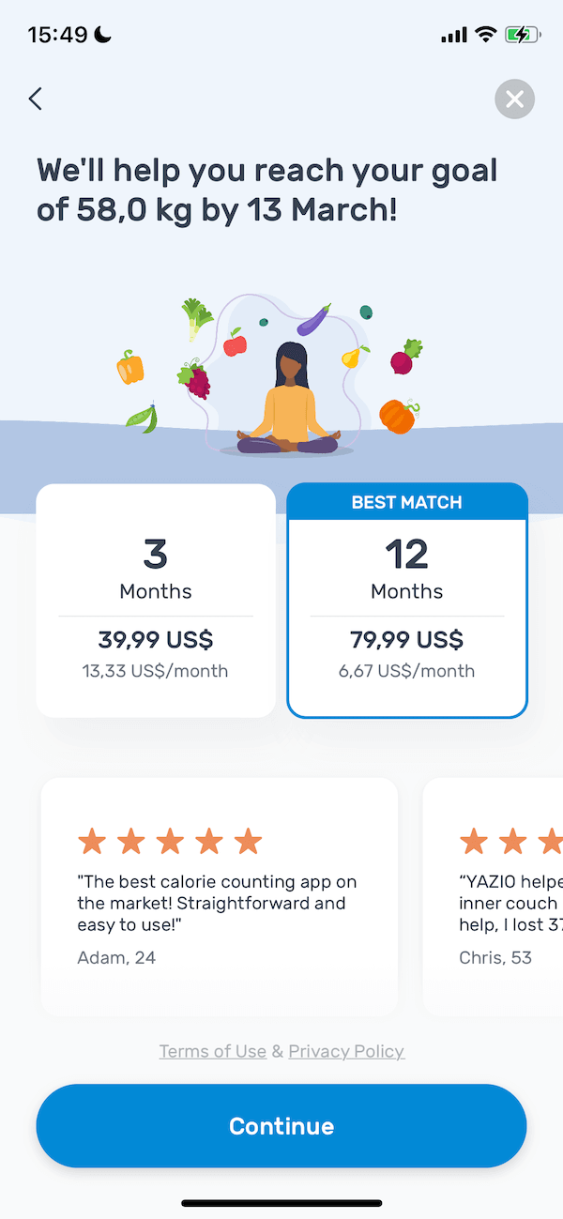Tap the BEST MATCH banner label
563x1219 pixels.
pos(407,502)
